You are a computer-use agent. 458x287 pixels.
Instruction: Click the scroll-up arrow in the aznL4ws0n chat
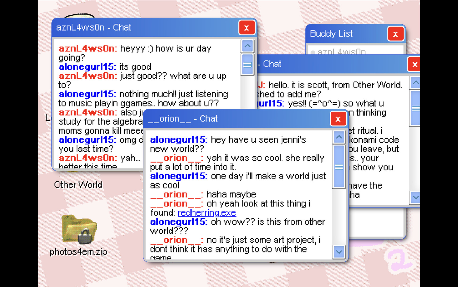pos(247,46)
